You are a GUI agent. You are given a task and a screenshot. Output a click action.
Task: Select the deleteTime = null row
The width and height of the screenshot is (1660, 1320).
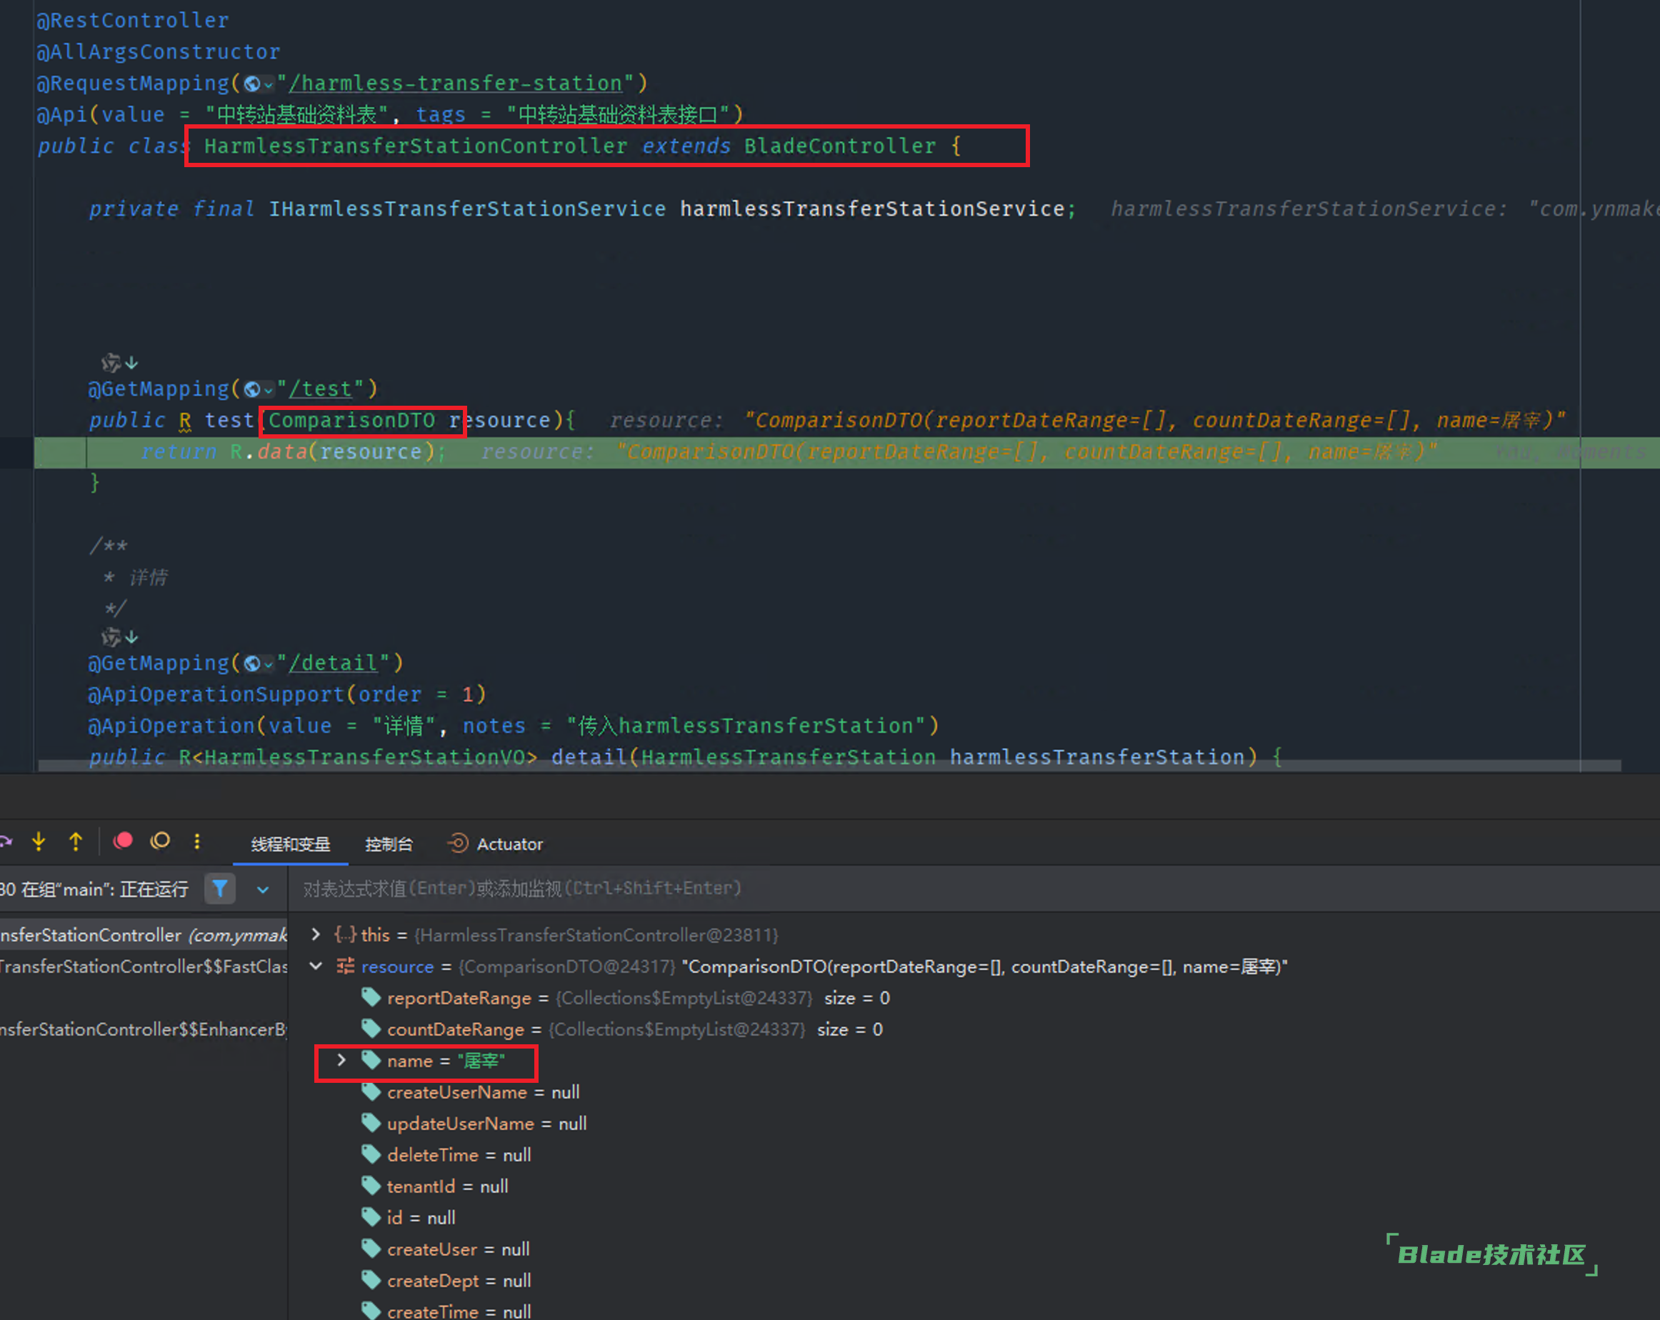(x=974, y=1155)
